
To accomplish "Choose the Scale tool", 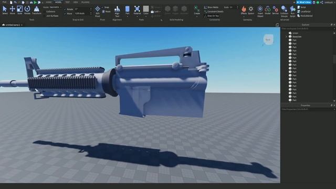I will tap(20, 10).
